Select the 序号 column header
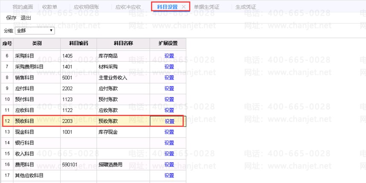 click(7, 43)
